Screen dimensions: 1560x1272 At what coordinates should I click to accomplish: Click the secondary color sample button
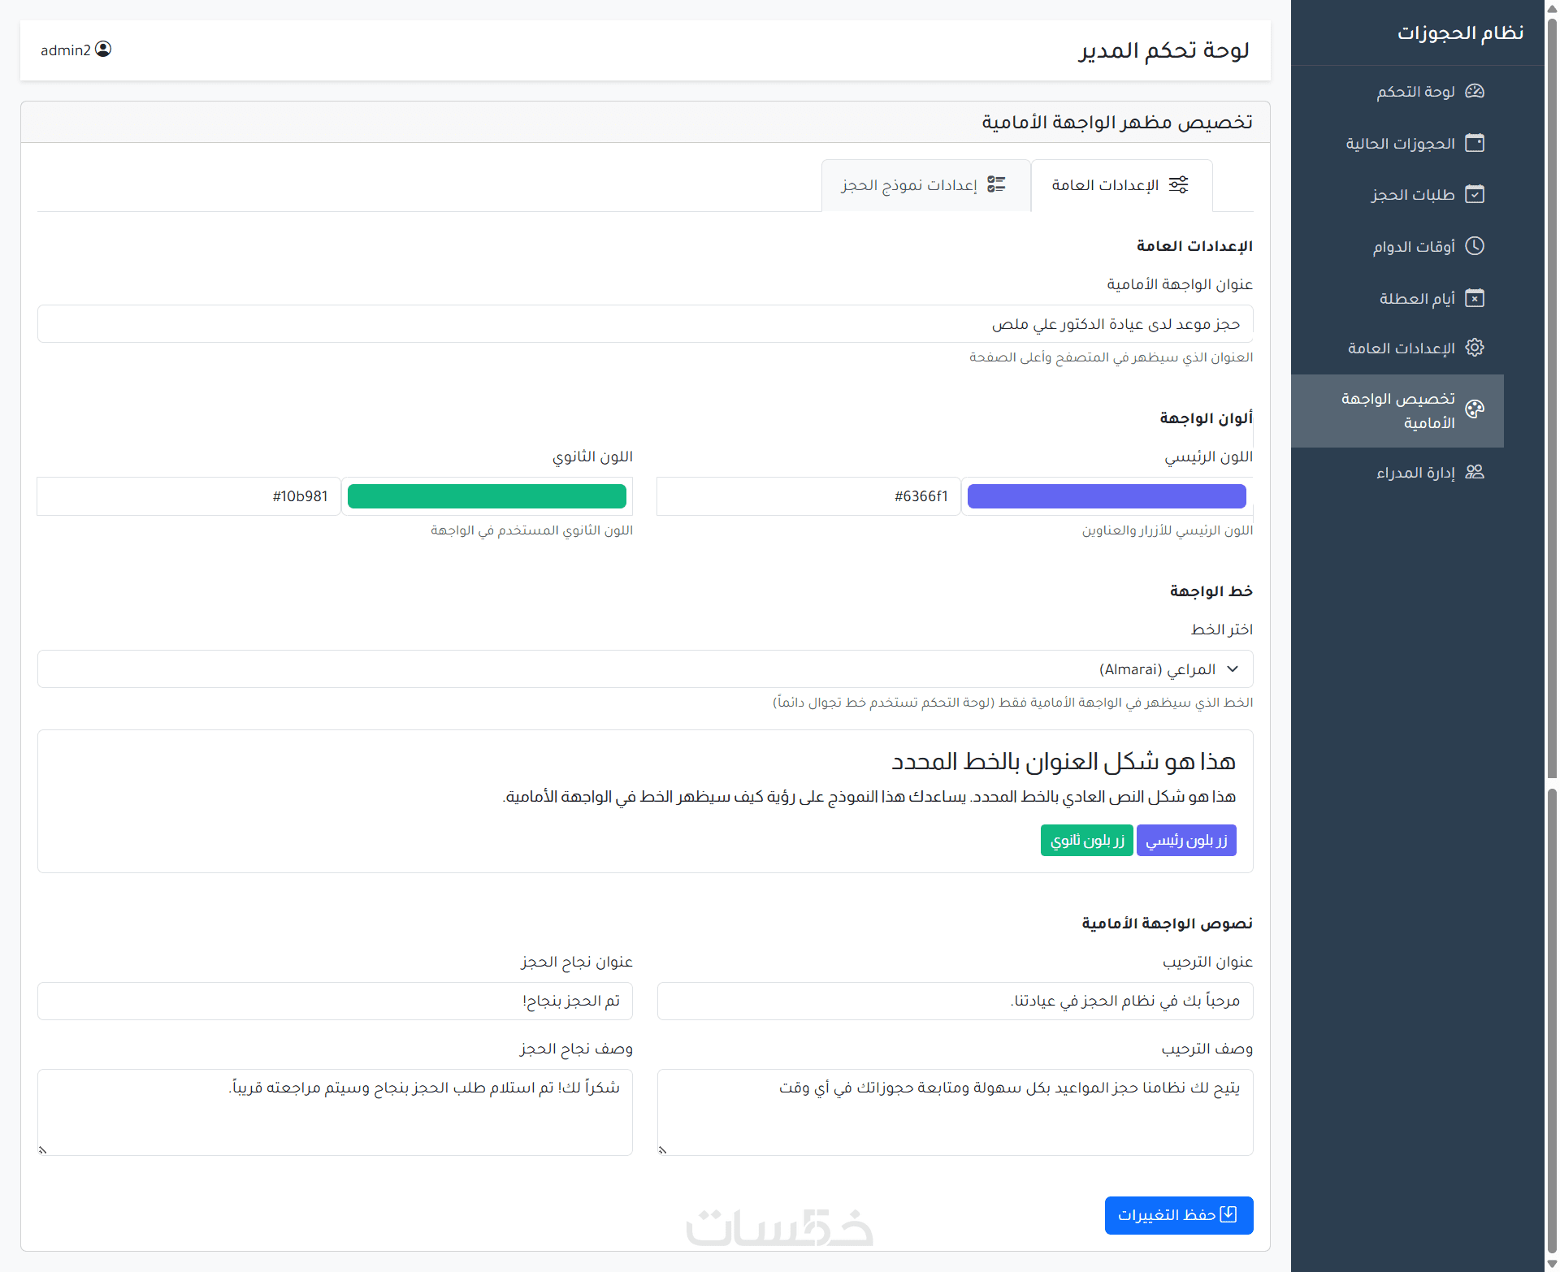pyautogui.click(x=1086, y=840)
